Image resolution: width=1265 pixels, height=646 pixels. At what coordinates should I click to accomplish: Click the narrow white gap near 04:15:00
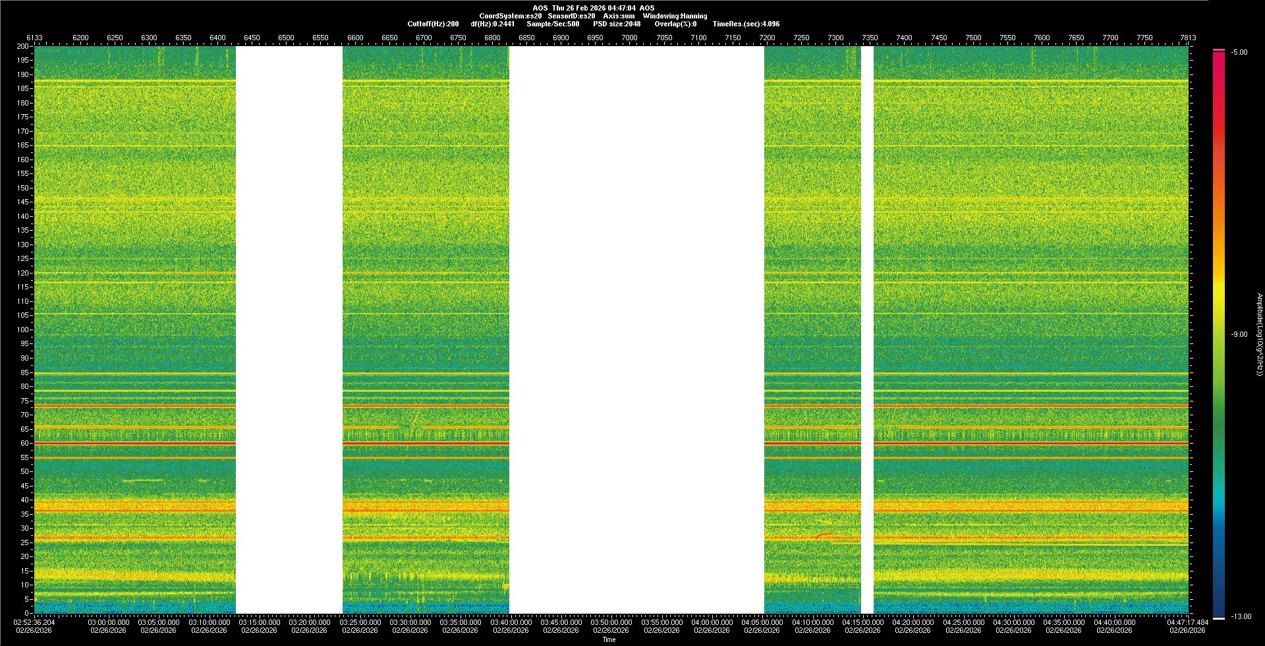coord(867,330)
